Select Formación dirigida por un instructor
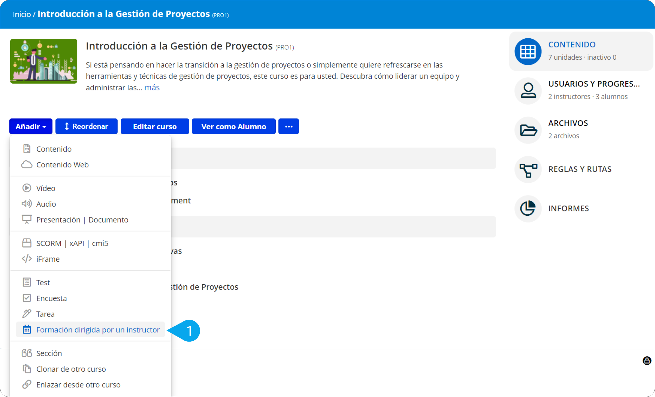The width and height of the screenshot is (655, 397). coord(98,330)
